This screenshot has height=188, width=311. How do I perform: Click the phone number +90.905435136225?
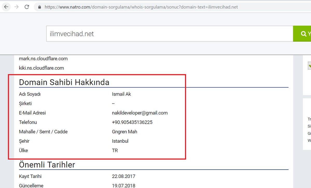click(x=132, y=122)
